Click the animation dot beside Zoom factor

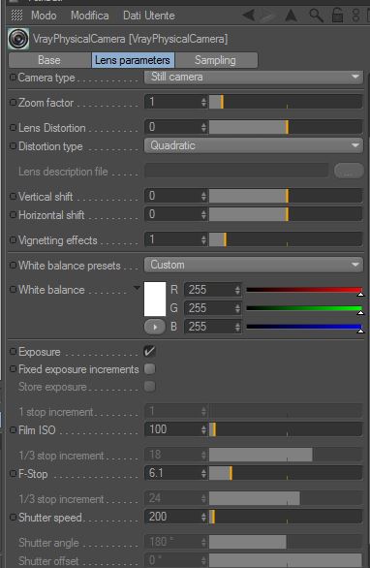point(13,103)
